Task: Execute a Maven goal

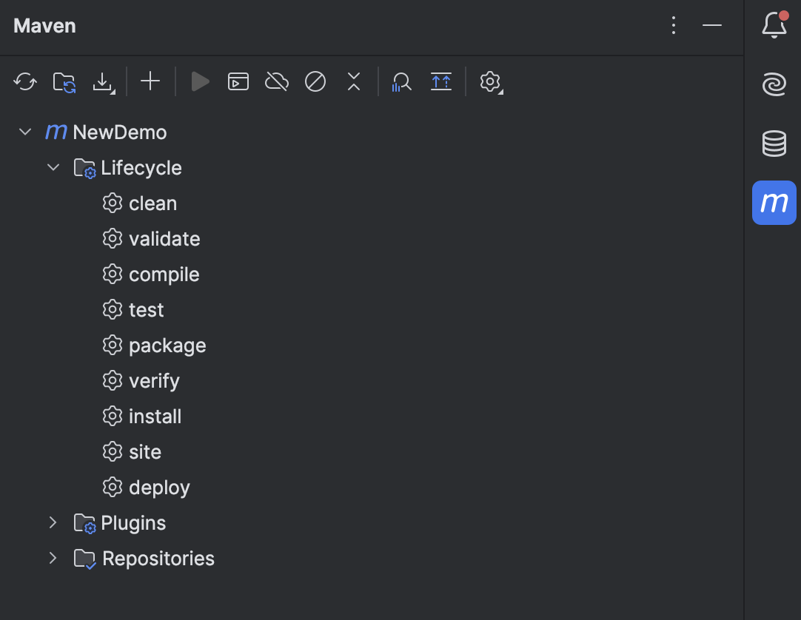Action: point(238,81)
